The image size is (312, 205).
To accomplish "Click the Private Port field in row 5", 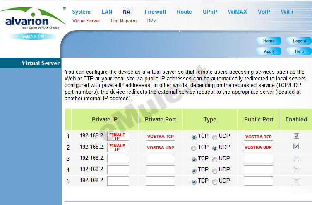I will point(160,181).
